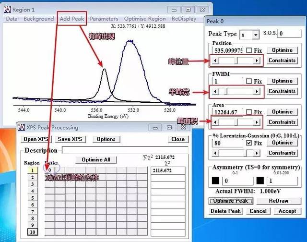The height and width of the screenshot is (242, 307).
Task: Click the Optimise Peak button
Action: pos(231,201)
